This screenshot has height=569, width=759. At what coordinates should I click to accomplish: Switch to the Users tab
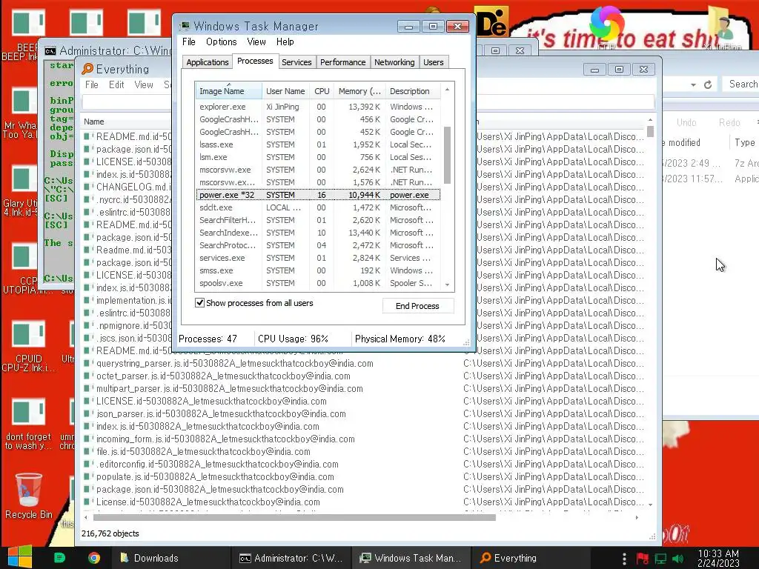click(433, 62)
